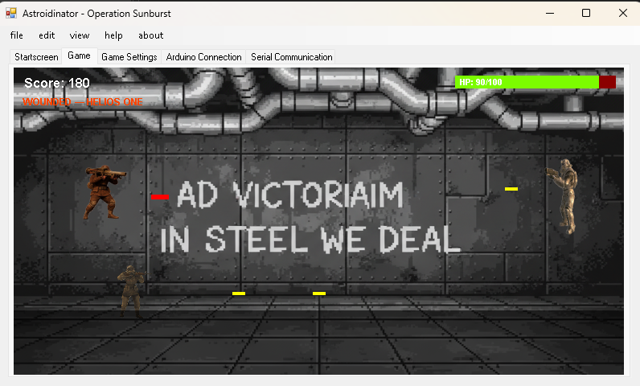Click the rifle soldier sprite on the floor
Screen dimensions: 640x386
point(131,291)
